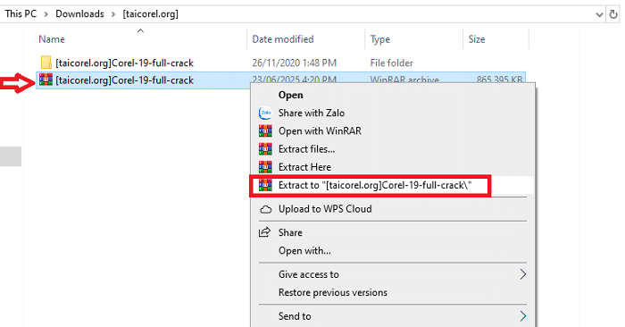
Task: Sort by Size column header
Action: point(477,39)
